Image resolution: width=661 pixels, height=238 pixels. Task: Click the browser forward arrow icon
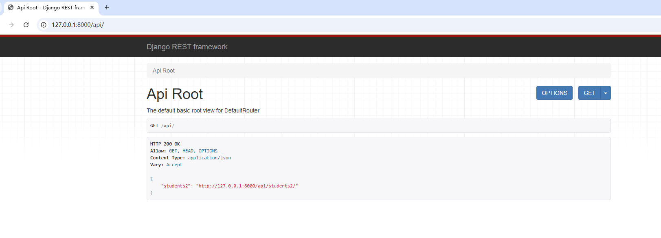(x=11, y=25)
